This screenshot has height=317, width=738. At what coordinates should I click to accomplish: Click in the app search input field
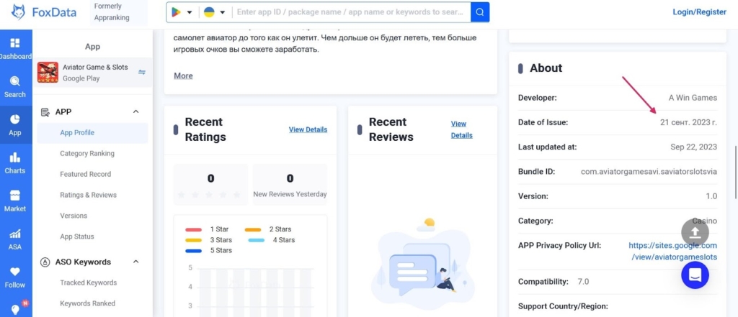click(x=352, y=12)
